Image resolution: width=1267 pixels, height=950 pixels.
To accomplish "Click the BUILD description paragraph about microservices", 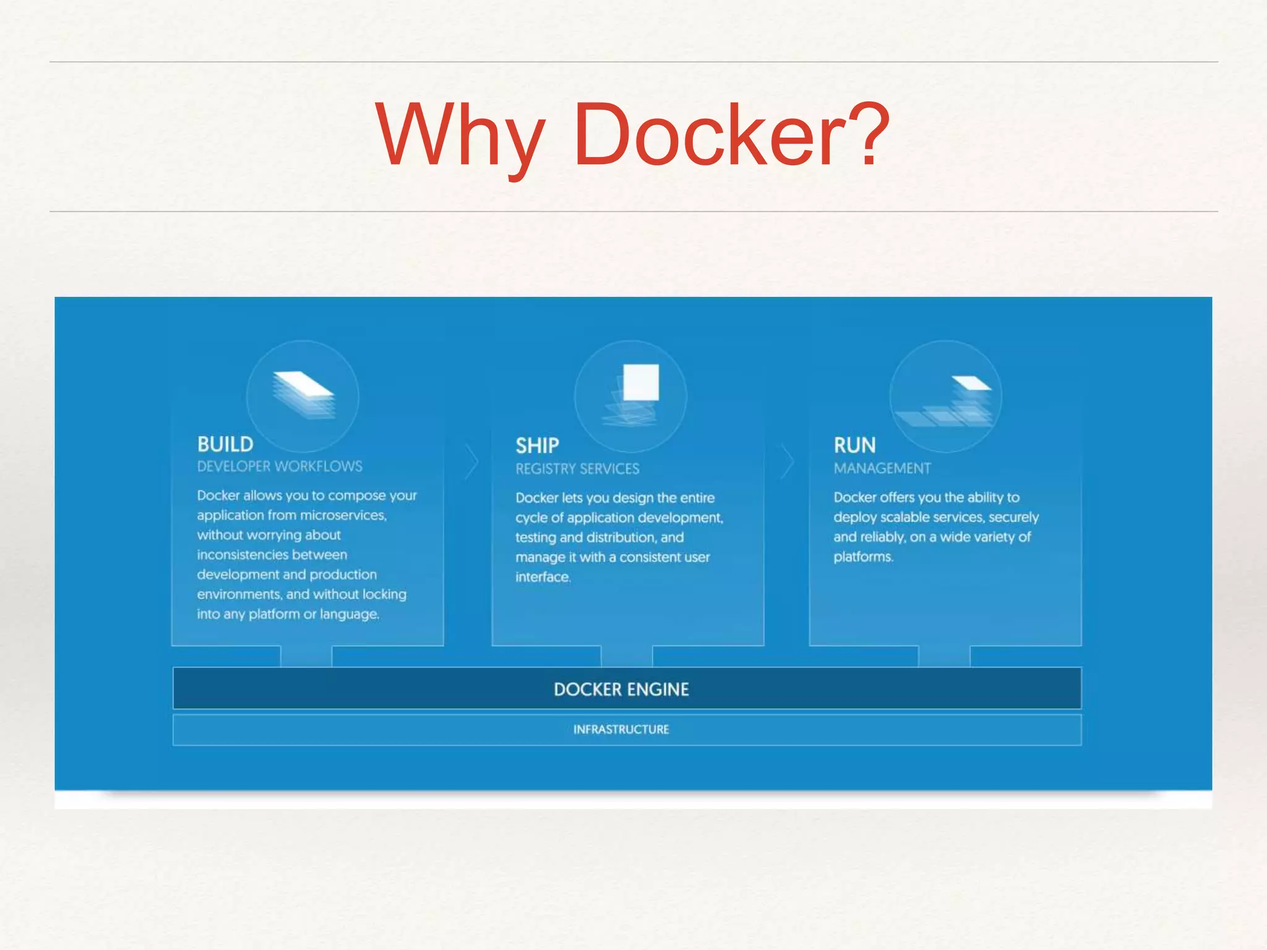I will (x=306, y=554).
